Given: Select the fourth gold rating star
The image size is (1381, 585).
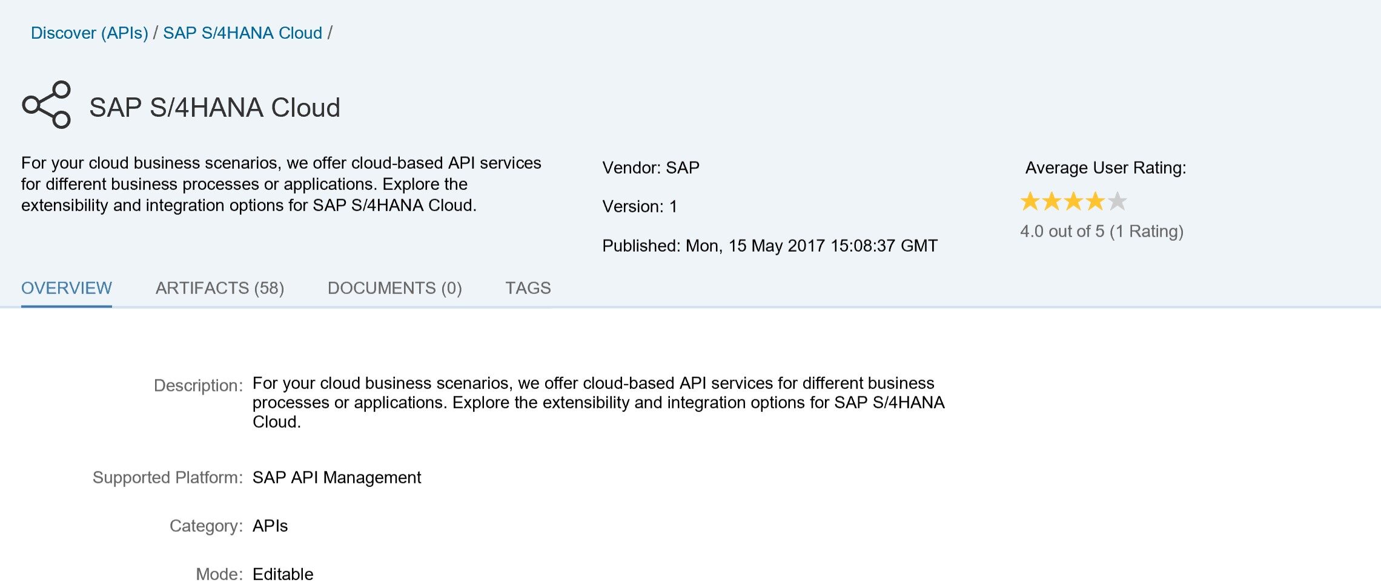Looking at the screenshot, I should pyautogui.click(x=1096, y=201).
